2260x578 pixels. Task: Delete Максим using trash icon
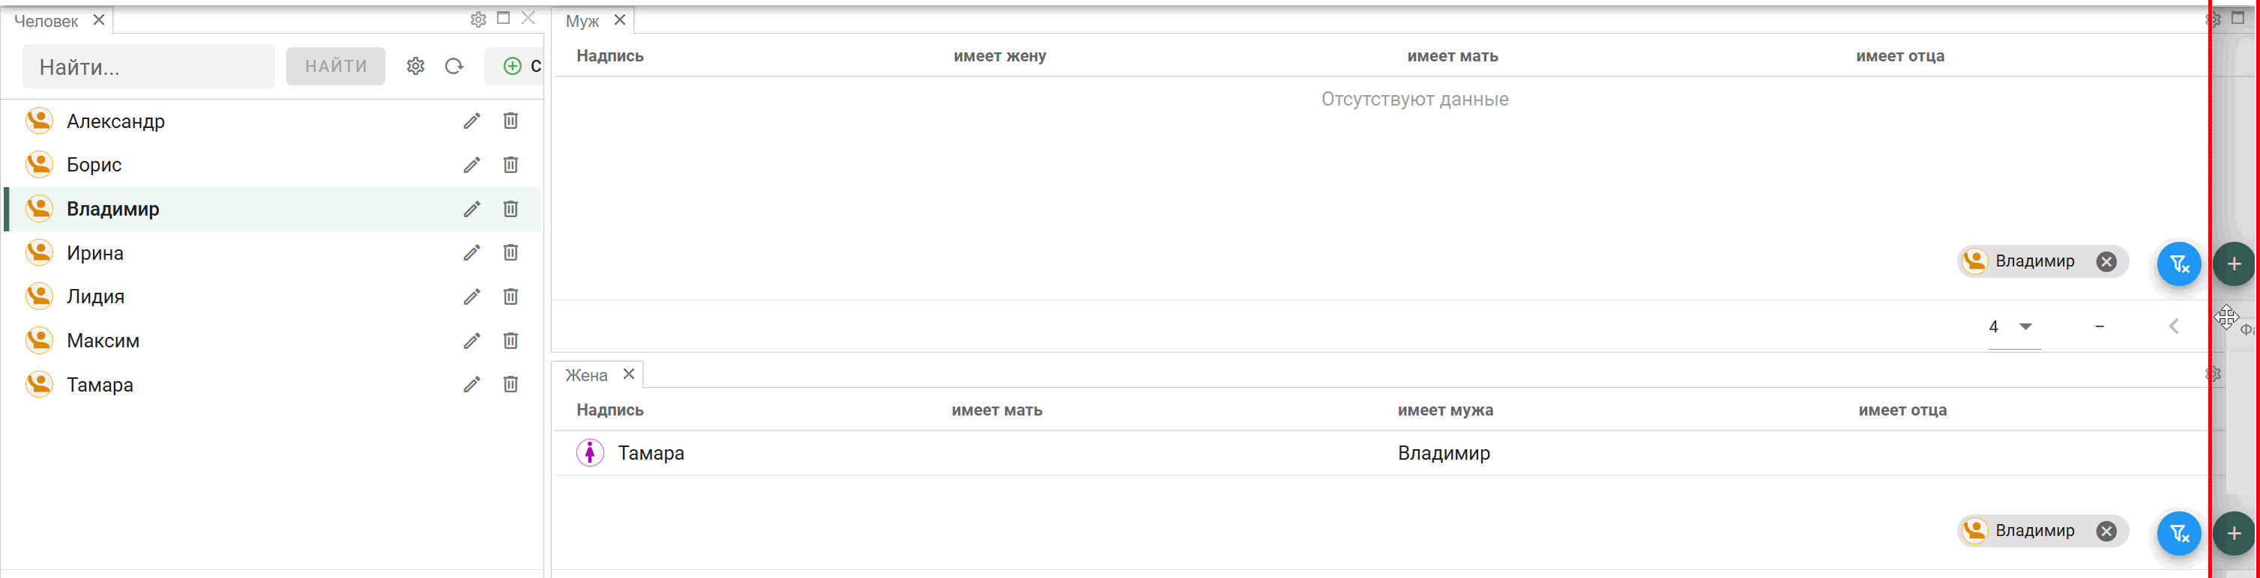point(510,340)
